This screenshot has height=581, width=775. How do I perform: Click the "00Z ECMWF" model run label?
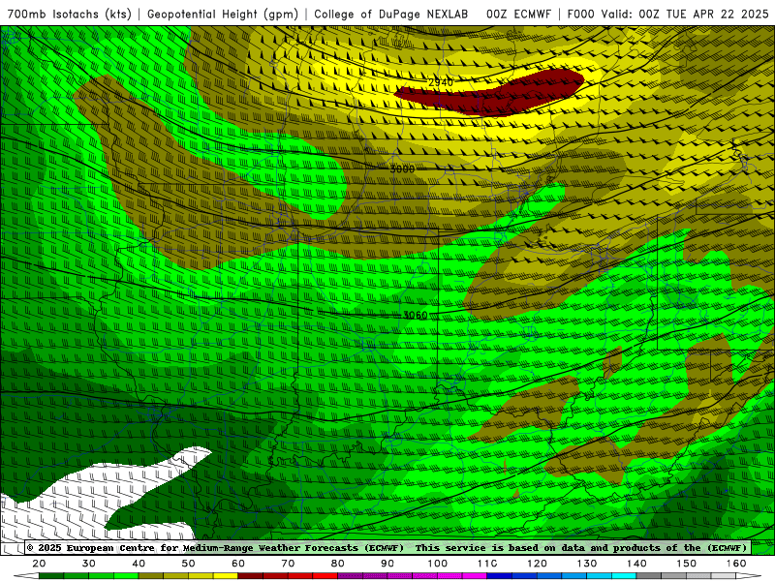(518, 14)
